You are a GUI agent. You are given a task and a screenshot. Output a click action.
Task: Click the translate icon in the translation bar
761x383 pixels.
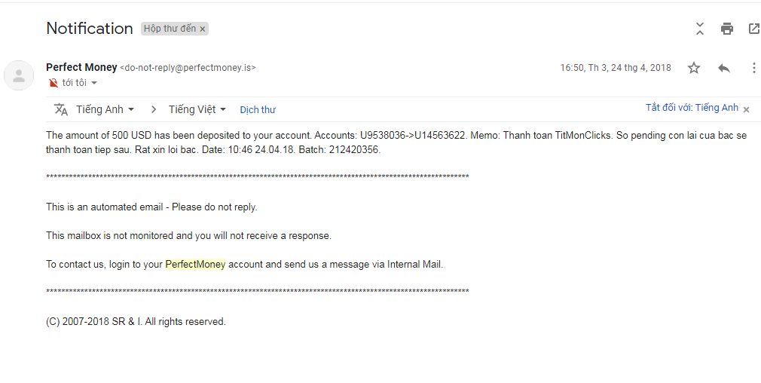(x=61, y=109)
